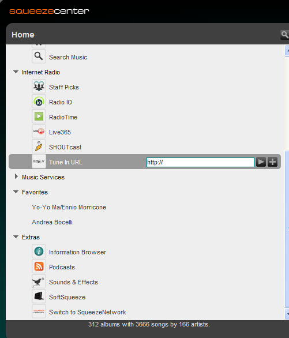Click the search icon in the Home header

click(x=284, y=35)
